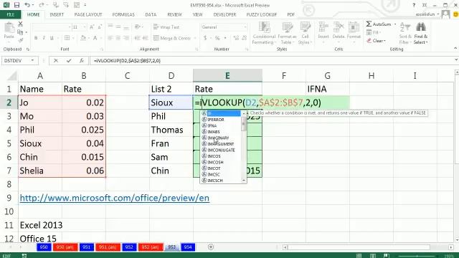Click the Borders icon in Font group
The width and height of the screenshot is (459, 258).
pos(67,38)
